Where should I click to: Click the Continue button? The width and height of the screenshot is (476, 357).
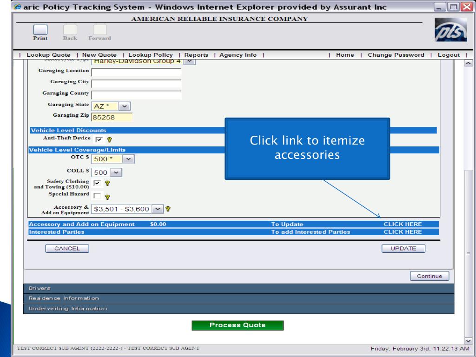430,276
